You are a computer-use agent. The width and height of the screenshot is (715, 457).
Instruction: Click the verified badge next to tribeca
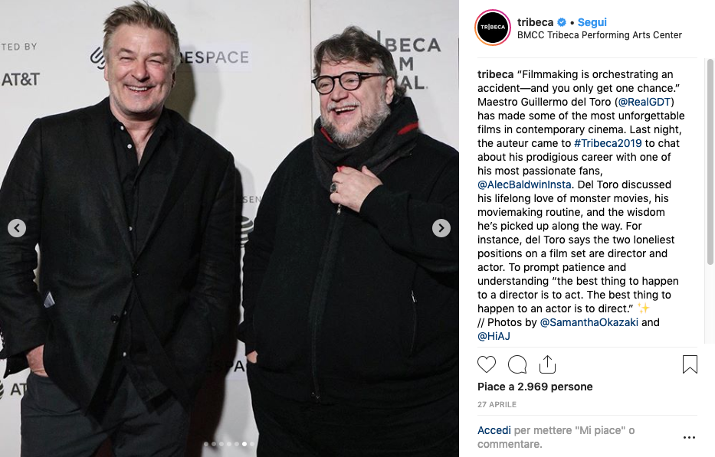[x=562, y=22]
